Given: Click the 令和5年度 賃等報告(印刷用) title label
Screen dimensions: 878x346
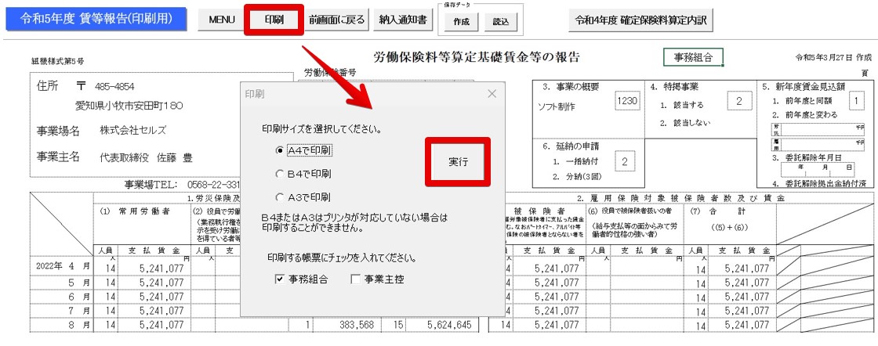Looking at the screenshot, I should click(89, 20).
